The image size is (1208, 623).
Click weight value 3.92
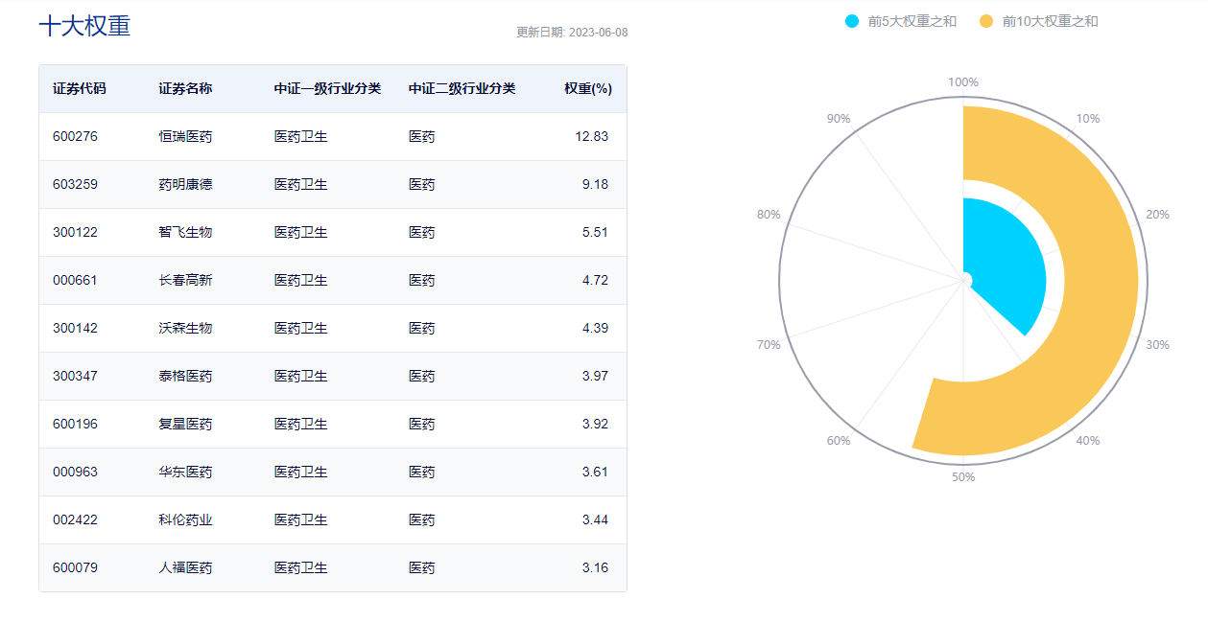[595, 425]
